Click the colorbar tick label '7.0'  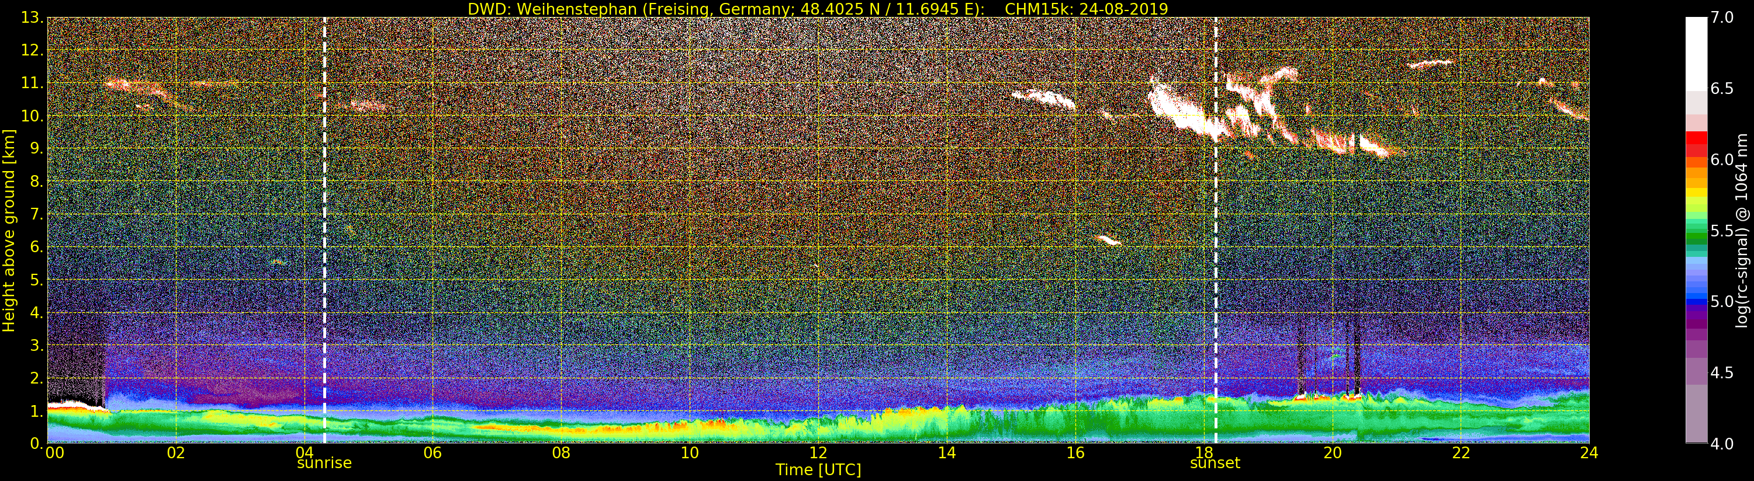point(1722,18)
